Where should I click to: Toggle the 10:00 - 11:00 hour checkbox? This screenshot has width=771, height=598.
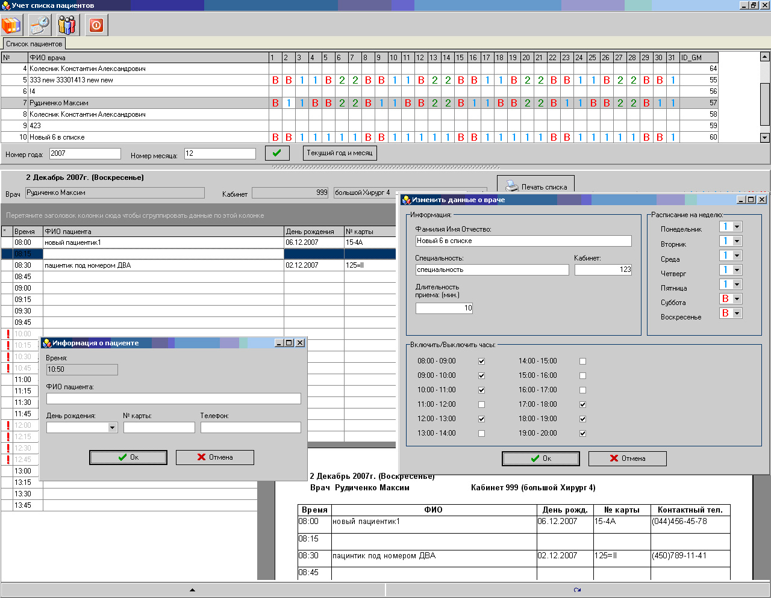pyautogui.click(x=481, y=390)
